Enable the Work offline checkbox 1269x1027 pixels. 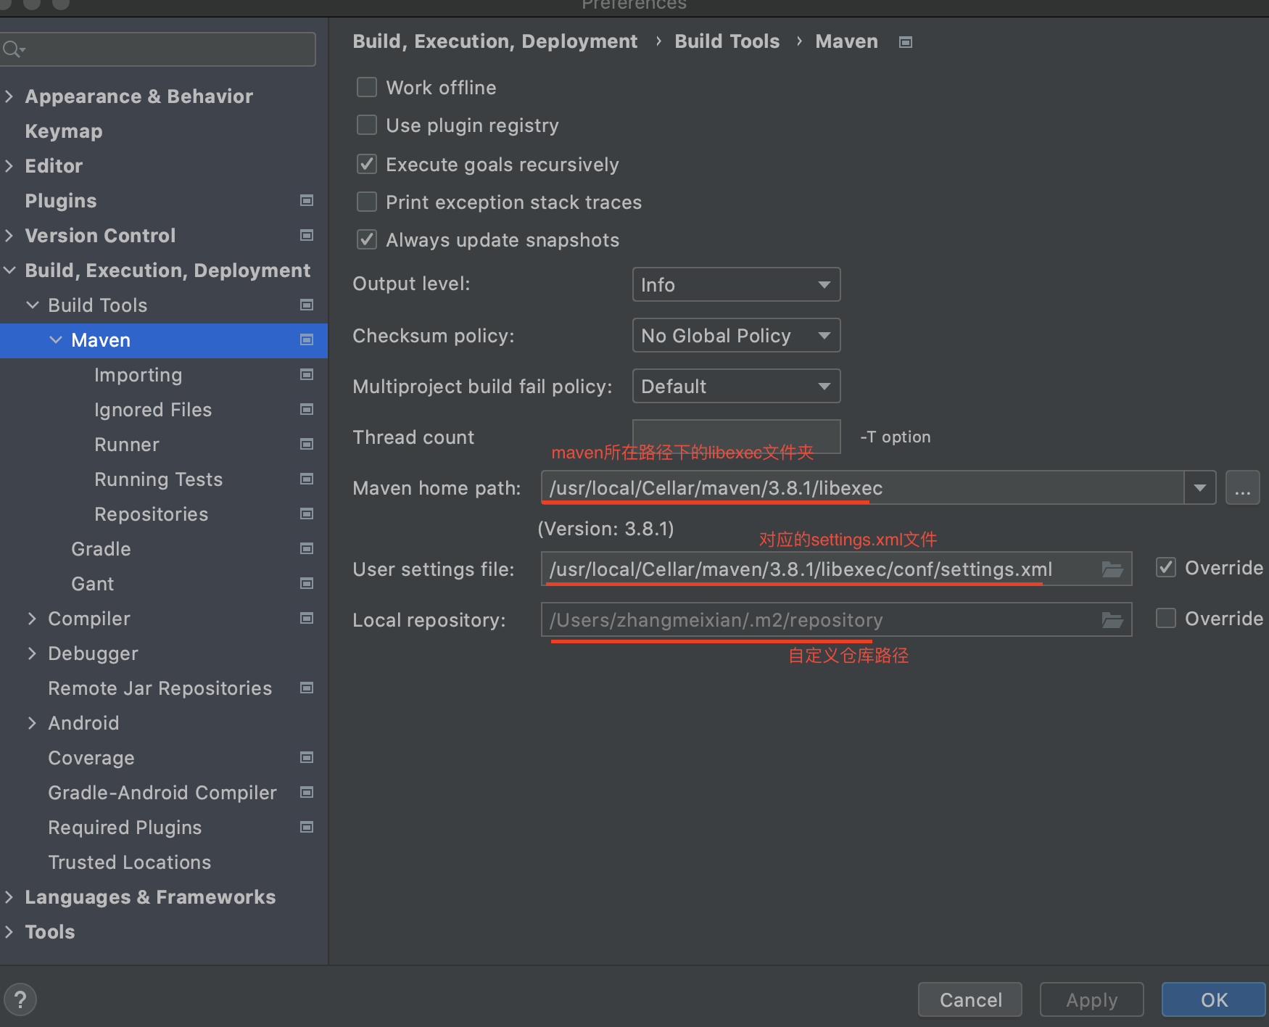point(367,88)
